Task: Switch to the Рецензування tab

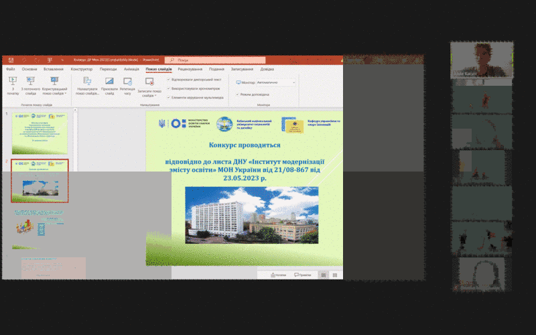Action: (x=190, y=69)
